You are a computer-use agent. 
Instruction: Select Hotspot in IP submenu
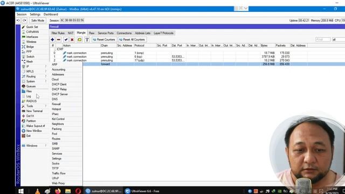(x=56, y=109)
